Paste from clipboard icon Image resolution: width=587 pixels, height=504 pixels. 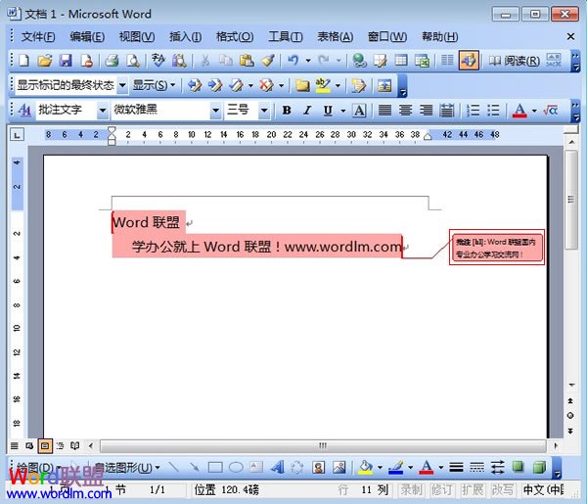click(x=247, y=60)
